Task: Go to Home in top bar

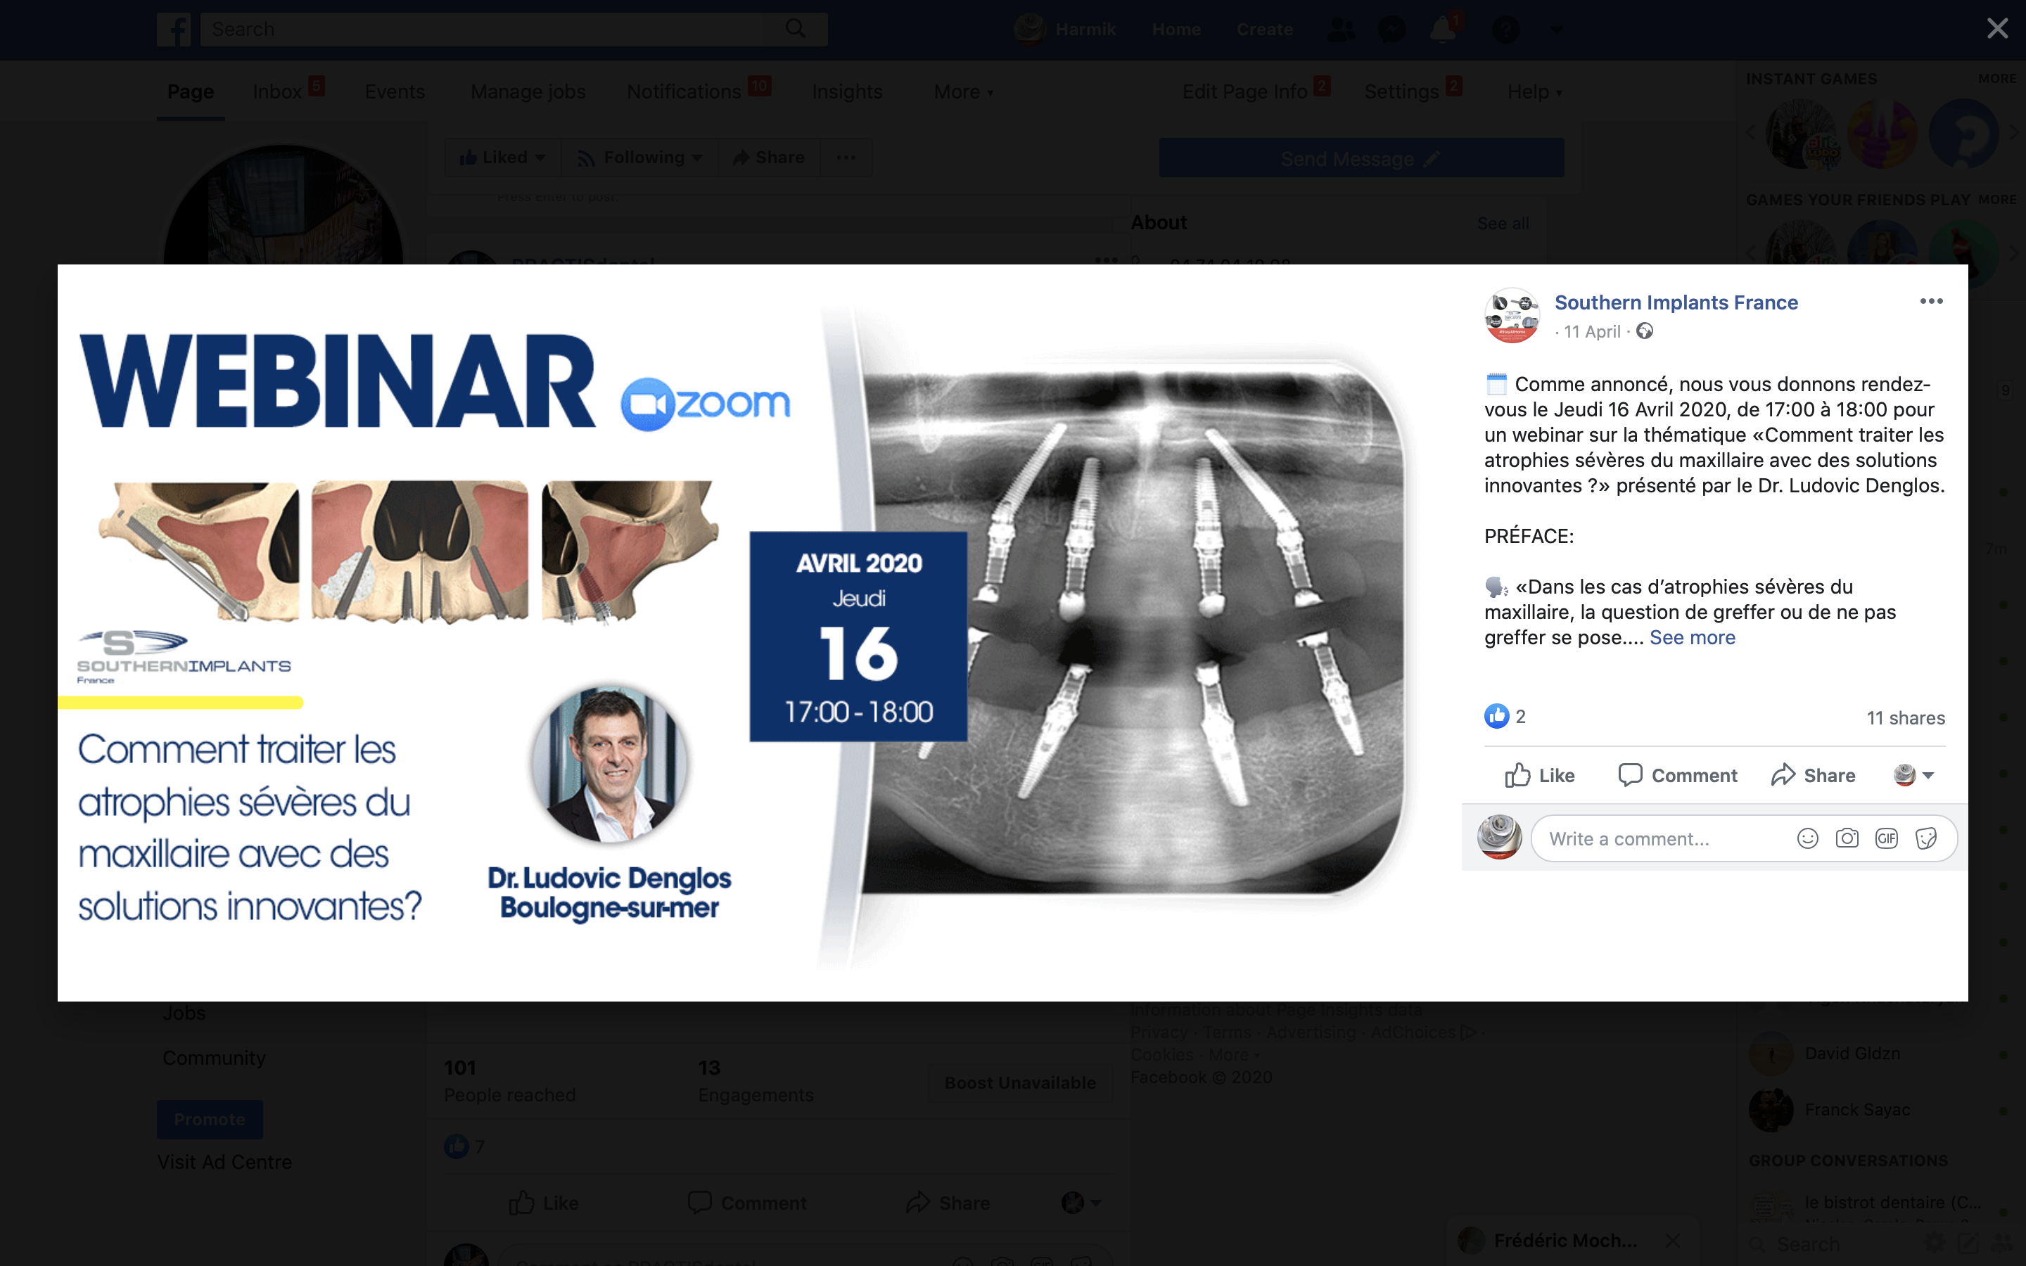Action: [1176, 30]
